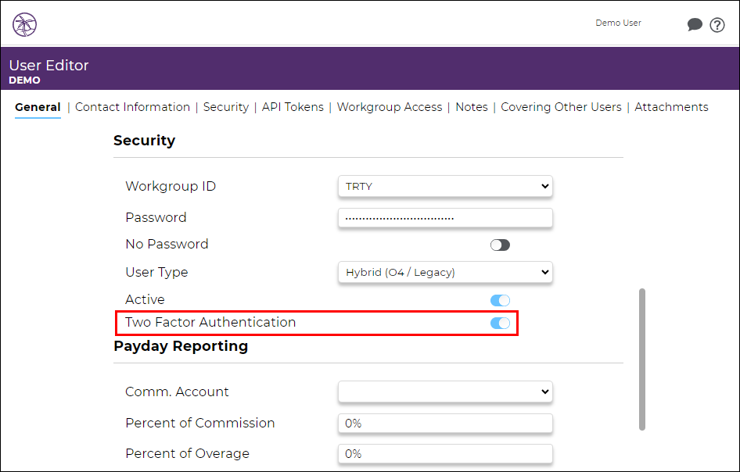Click the Password input field
The height and width of the screenshot is (472, 740).
click(445, 218)
